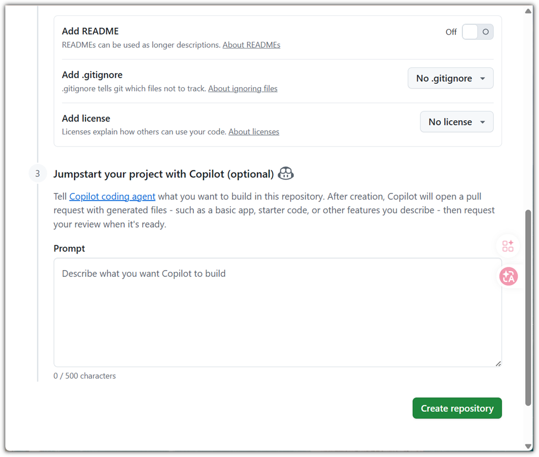Viewport: 539px width, 457px height.
Task: Click the vertical scrollbar thumb
Action: pos(528,308)
